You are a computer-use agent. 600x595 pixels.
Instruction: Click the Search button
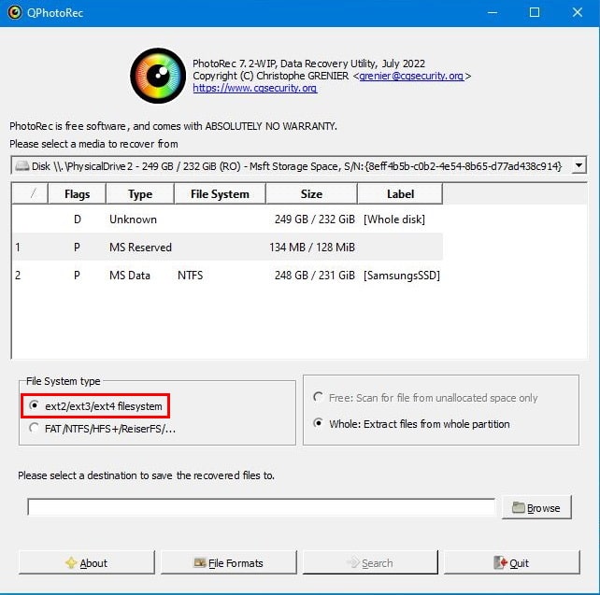(370, 563)
